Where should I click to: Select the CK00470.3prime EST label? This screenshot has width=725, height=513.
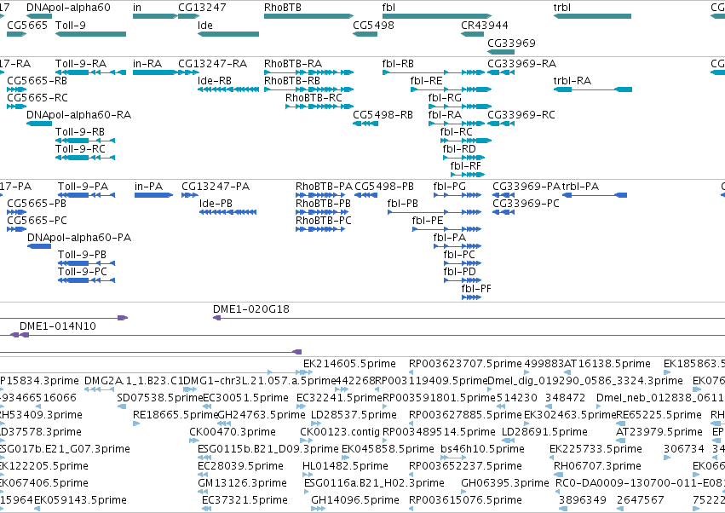click(233, 432)
